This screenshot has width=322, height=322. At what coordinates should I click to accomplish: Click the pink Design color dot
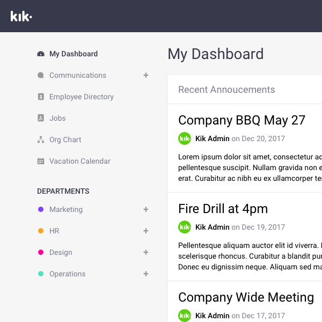41,252
